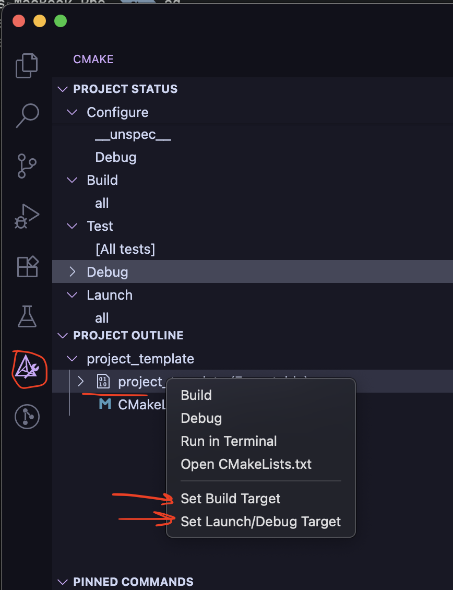Open the Testing beaker icon
Viewport: 453px width, 590px height.
[27, 316]
